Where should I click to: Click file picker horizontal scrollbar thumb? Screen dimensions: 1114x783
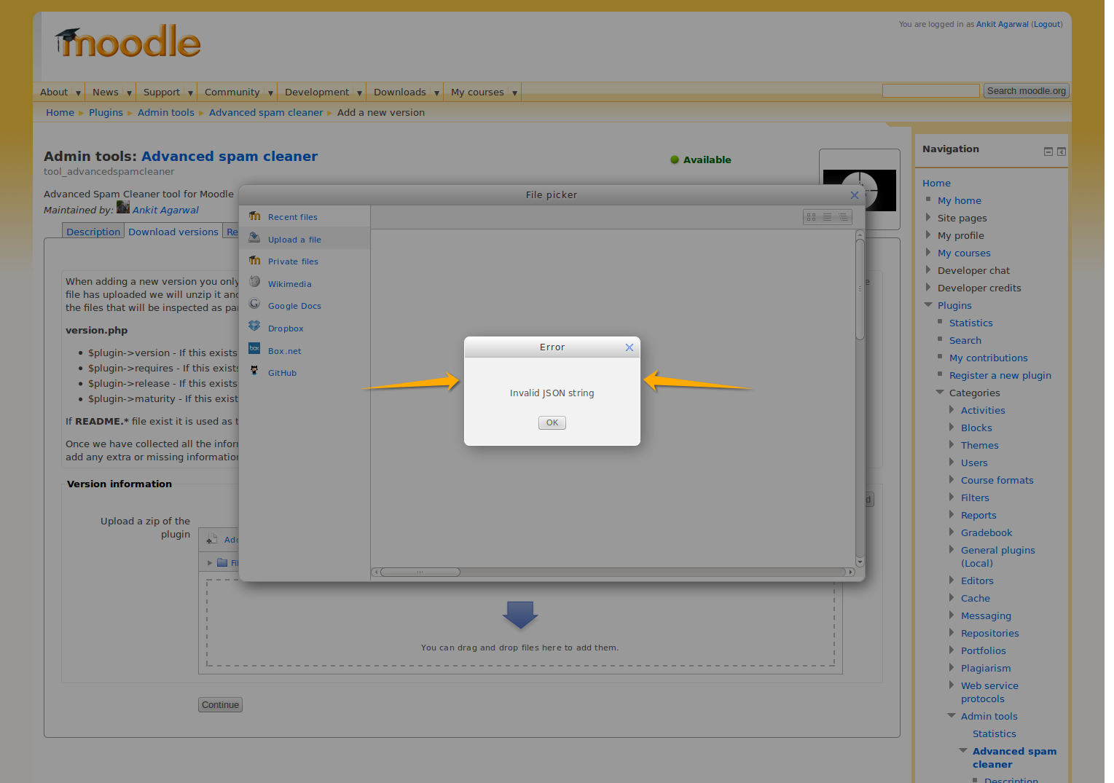420,572
